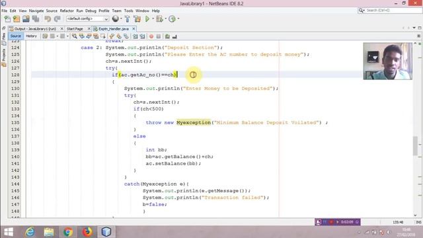The image size is (423, 238).
Task: Toggle the Source view button
Action: click(x=16, y=36)
